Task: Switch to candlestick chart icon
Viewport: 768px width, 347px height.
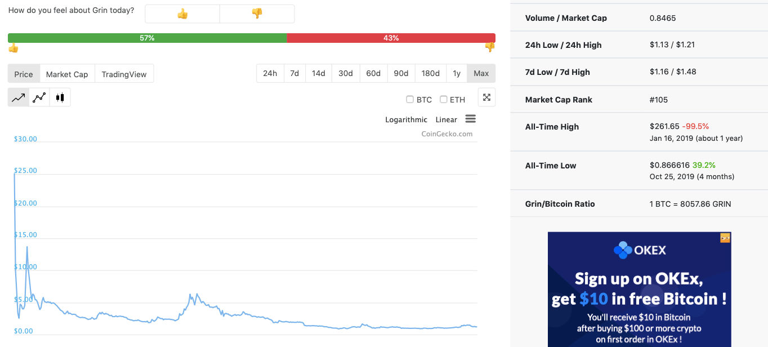Action: tap(60, 97)
